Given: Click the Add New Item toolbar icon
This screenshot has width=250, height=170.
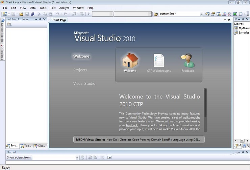Looking at the screenshot, I should pos(14,14).
